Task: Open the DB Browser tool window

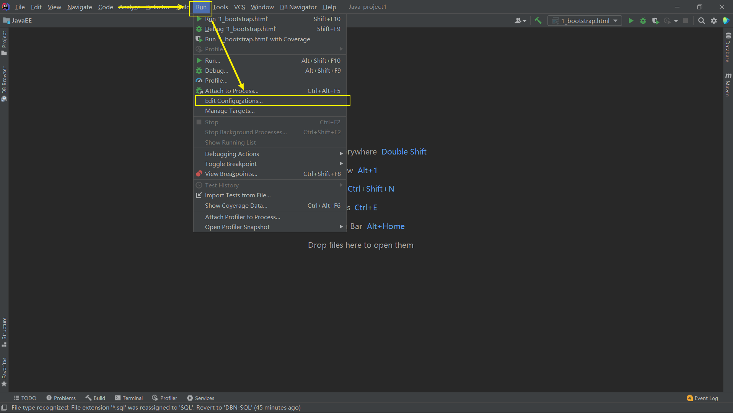Action: pyautogui.click(x=4, y=84)
